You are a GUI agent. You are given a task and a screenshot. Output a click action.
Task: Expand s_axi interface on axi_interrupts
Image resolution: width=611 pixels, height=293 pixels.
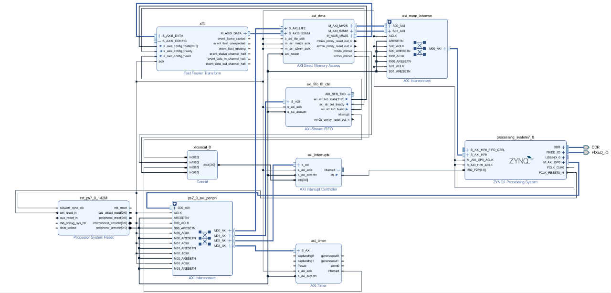(299, 165)
